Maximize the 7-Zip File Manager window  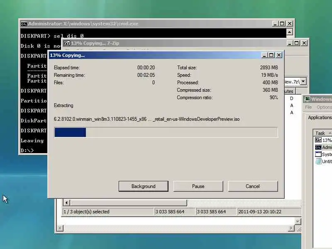coord(297,43)
